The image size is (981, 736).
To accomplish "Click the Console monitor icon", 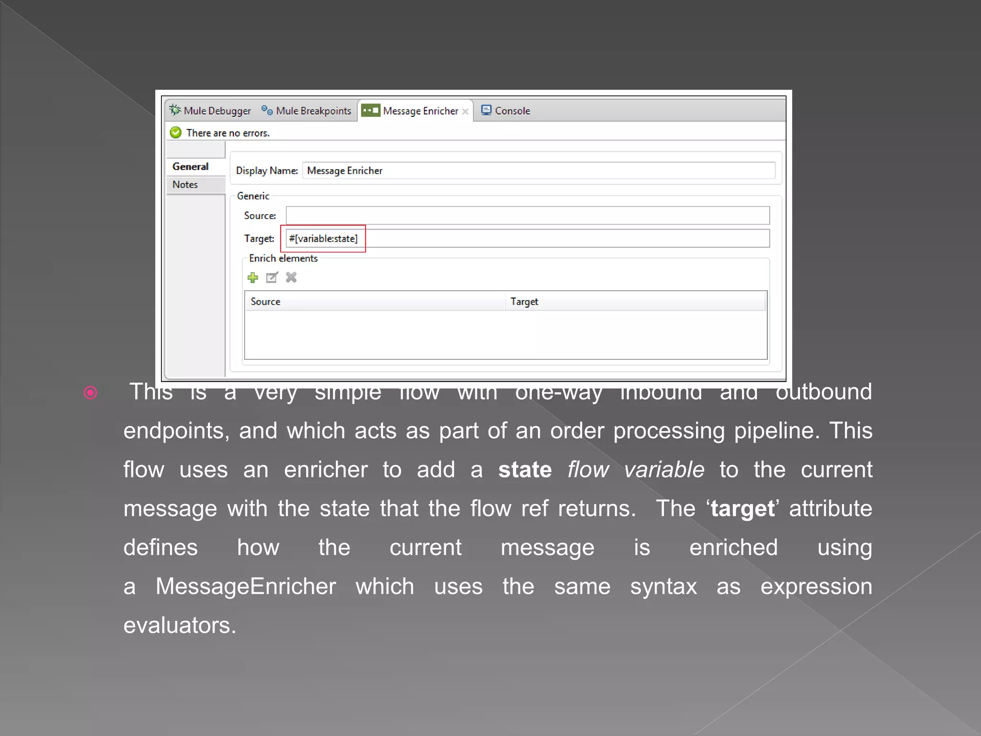I will tap(486, 110).
